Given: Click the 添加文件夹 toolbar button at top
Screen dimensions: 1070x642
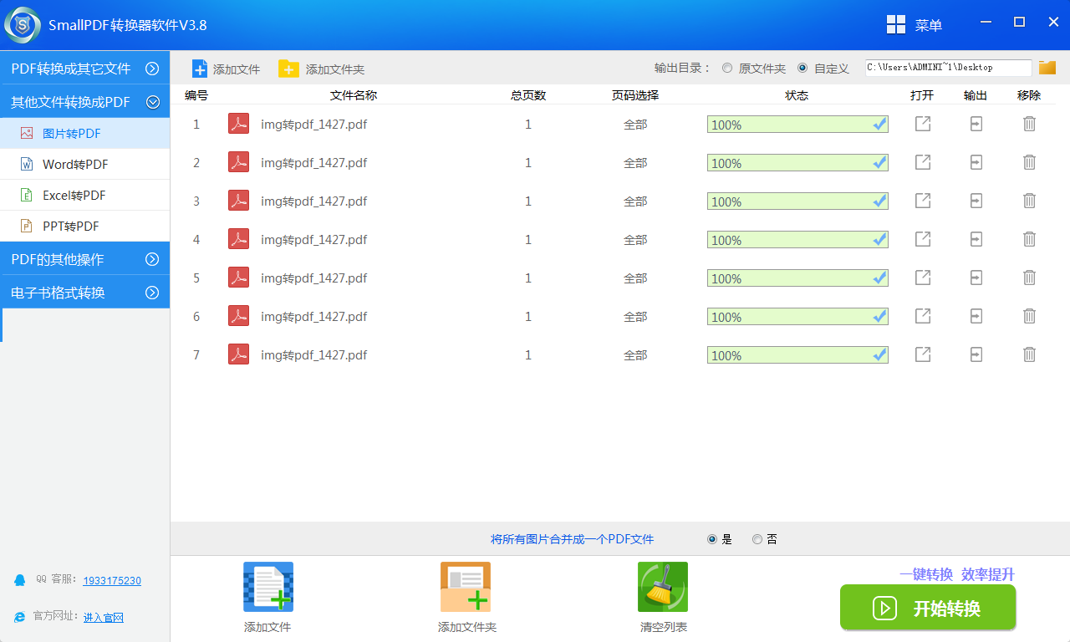Looking at the screenshot, I should click(x=322, y=69).
